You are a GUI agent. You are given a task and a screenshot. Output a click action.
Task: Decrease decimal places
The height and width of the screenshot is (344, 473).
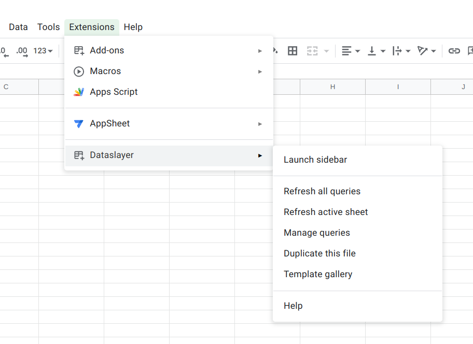pos(4,51)
